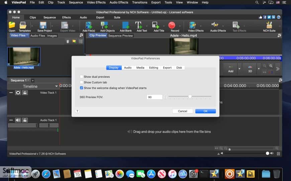This screenshot has width=291, height=181.
Task: Collapse Audio Track 1 with the minus button
Action: coord(11,120)
